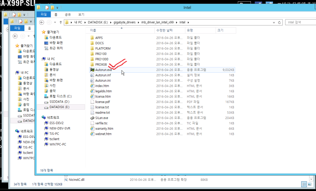Click gigabyte_drivers breadcrumb segment
This screenshot has width=316, height=191.
[124, 23]
